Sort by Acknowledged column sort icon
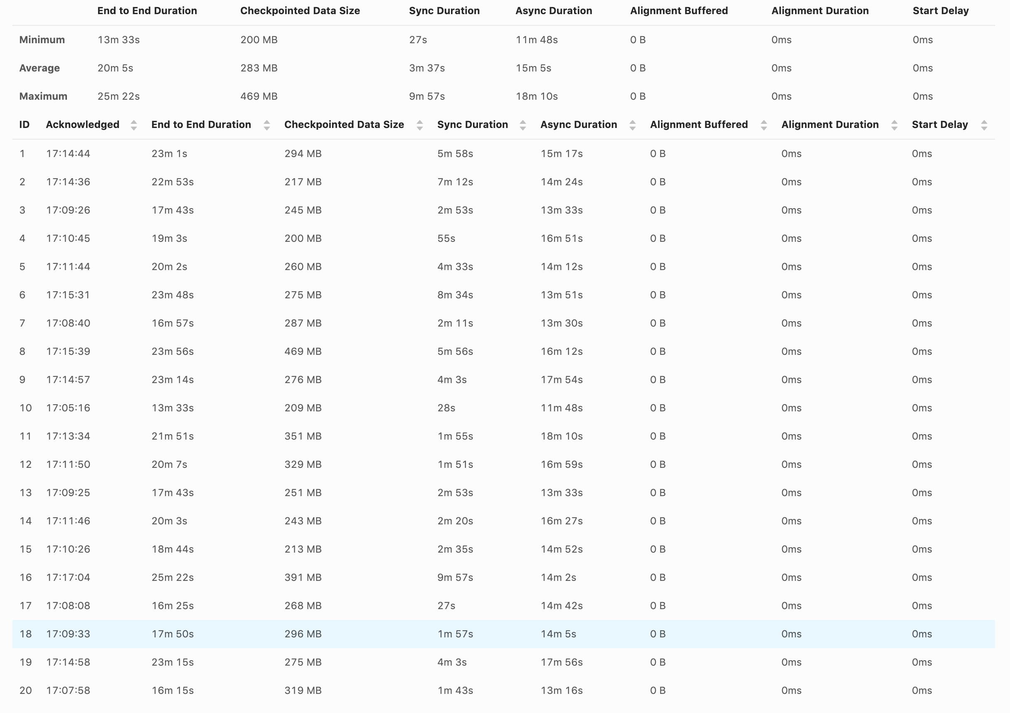1010x713 pixels. click(x=134, y=125)
